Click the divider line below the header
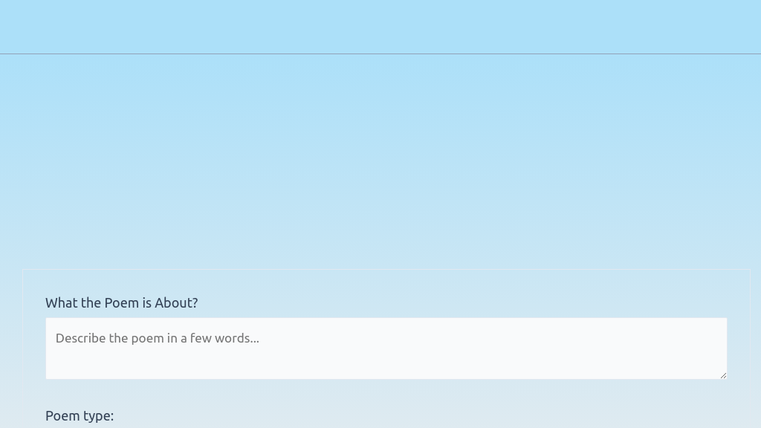This screenshot has height=428, width=761. click(x=380, y=53)
